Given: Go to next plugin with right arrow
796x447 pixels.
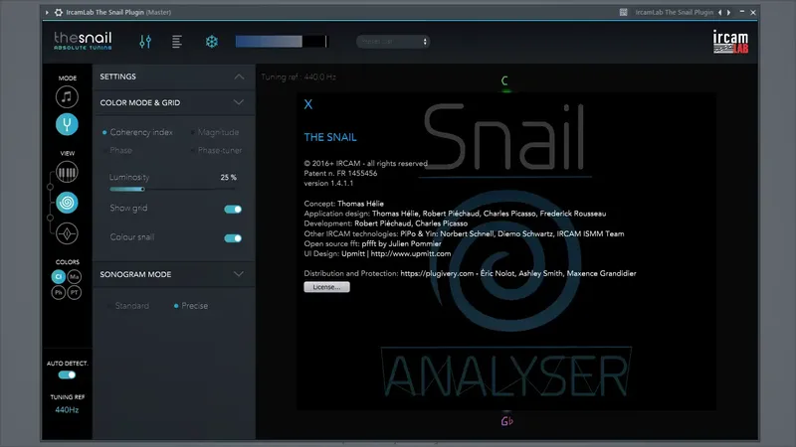Looking at the screenshot, I should click(x=729, y=12).
